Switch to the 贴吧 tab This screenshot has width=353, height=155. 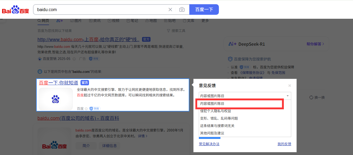click(x=170, y=21)
